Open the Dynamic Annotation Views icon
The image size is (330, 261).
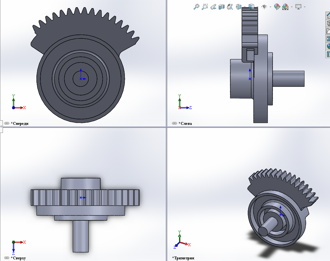(x=230, y=7)
